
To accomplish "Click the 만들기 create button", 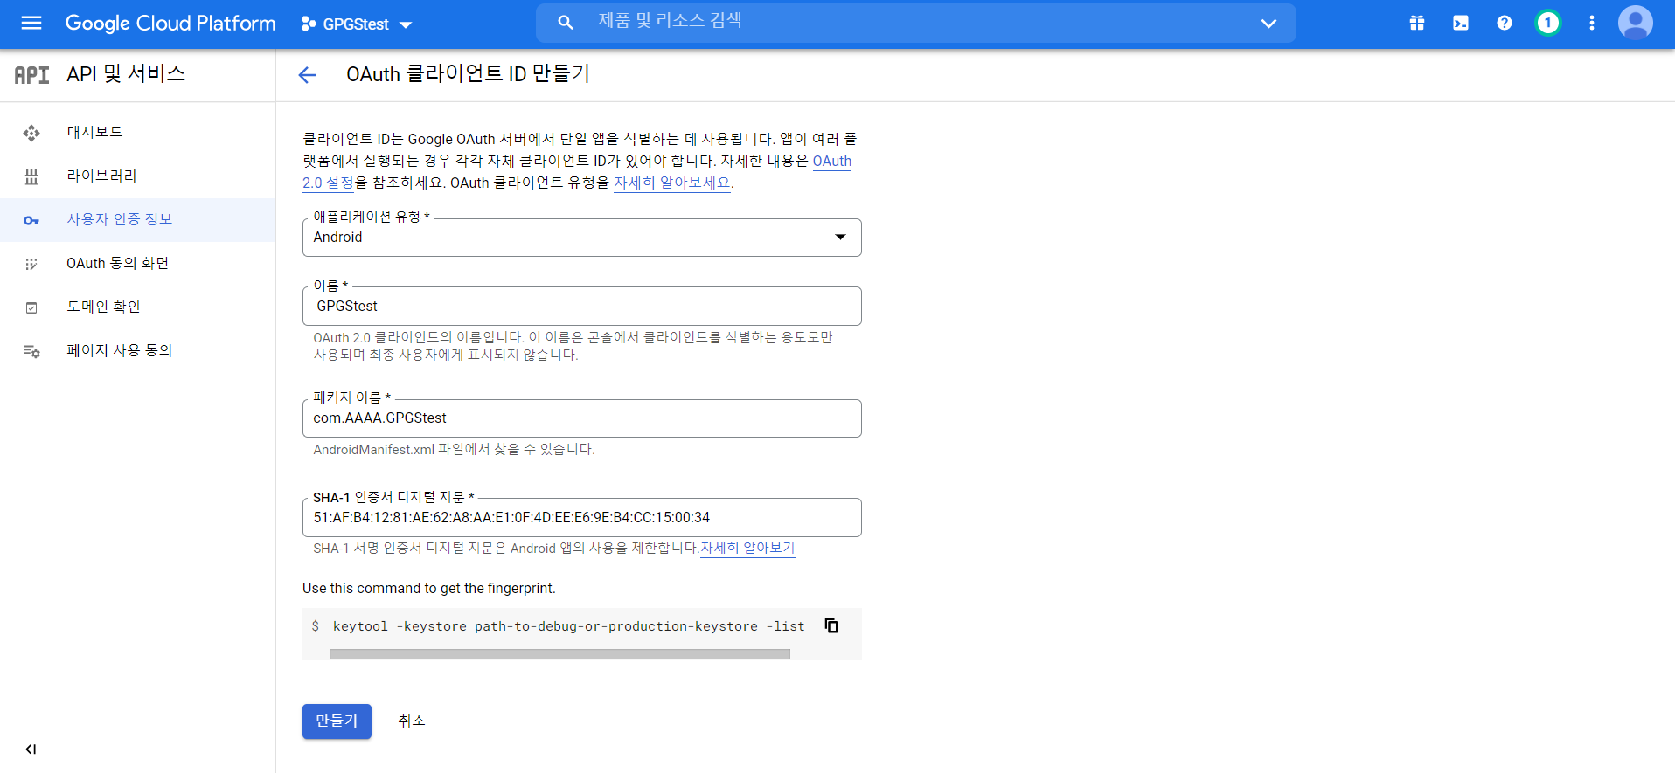I will 337,721.
